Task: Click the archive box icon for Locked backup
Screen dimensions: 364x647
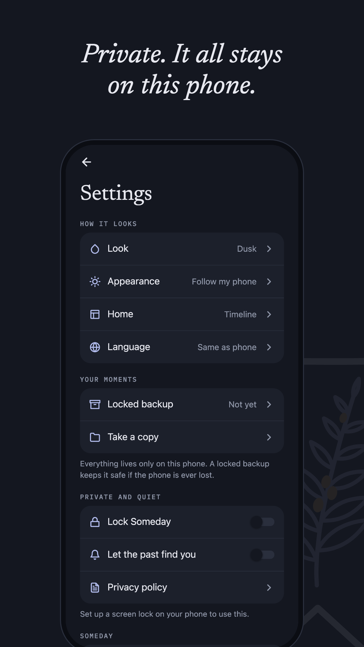Action: pos(95,404)
